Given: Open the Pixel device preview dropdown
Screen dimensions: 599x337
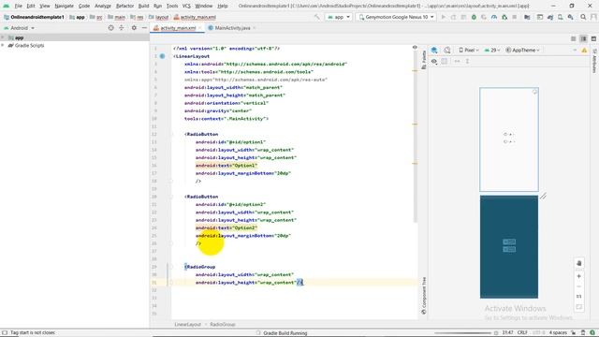Looking at the screenshot, I should pos(469,50).
